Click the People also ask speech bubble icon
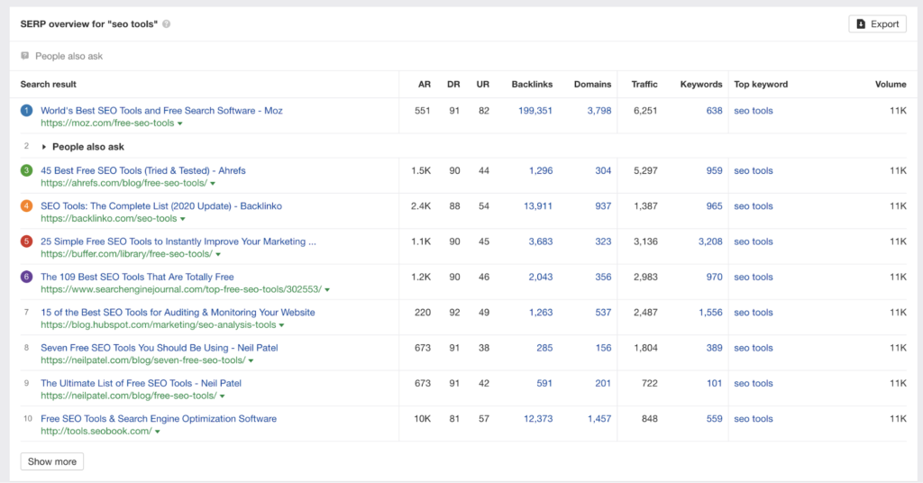Screen dimensions: 923x483 tap(24, 56)
